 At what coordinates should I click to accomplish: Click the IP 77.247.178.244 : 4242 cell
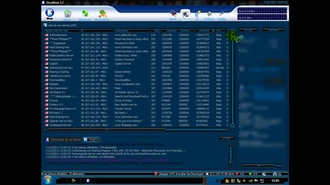pyautogui.click(x=94, y=68)
